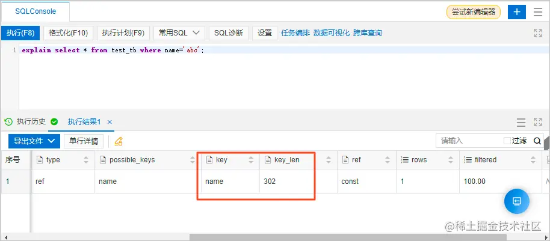Image resolution: width=550 pixels, height=241 pixels.
Task: Click the SQL editor line 1 text
Action: tap(113, 50)
